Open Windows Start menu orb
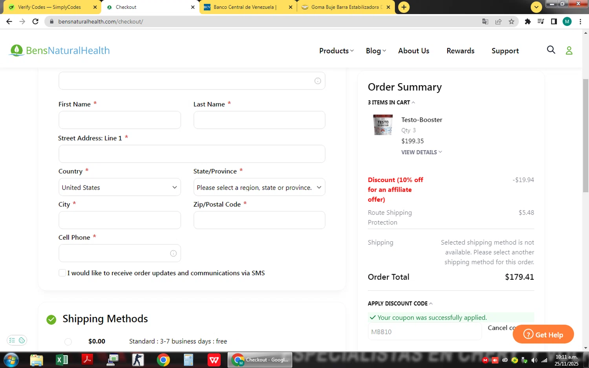This screenshot has width=589, height=368. pyautogui.click(x=11, y=360)
